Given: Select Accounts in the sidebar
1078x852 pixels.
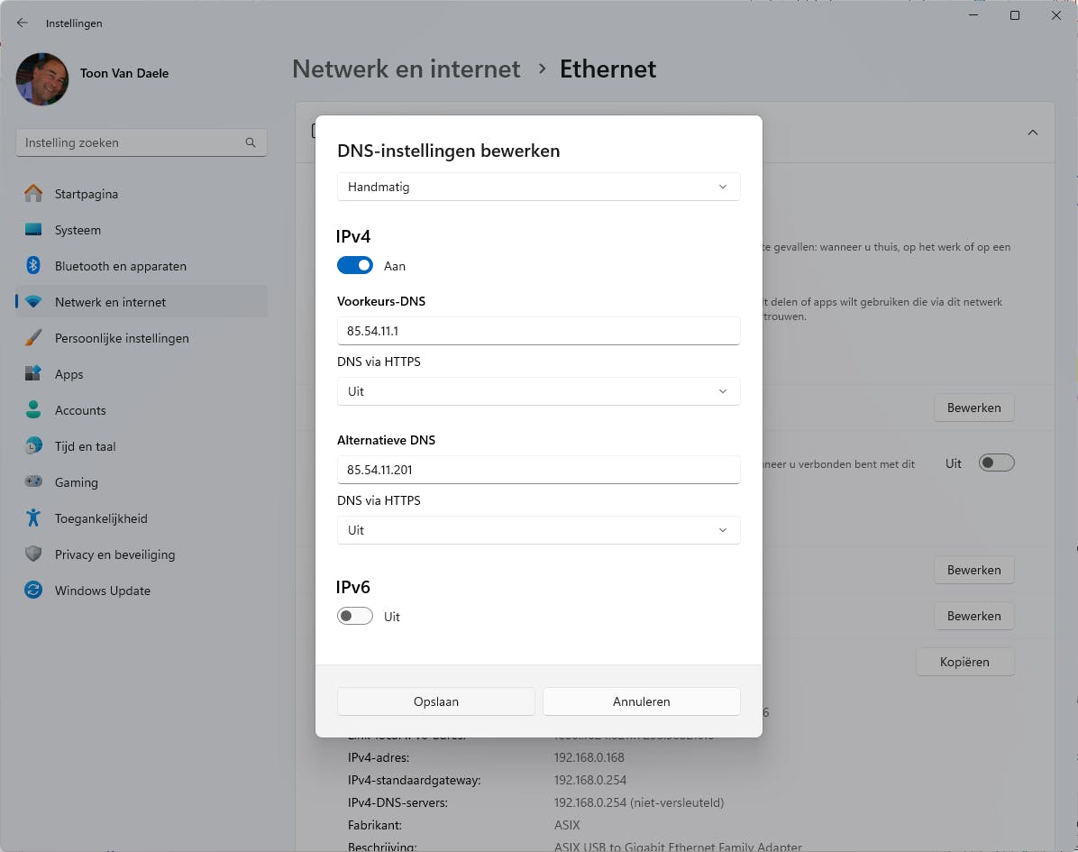Looking at the screenshot, I should point(79,410).
